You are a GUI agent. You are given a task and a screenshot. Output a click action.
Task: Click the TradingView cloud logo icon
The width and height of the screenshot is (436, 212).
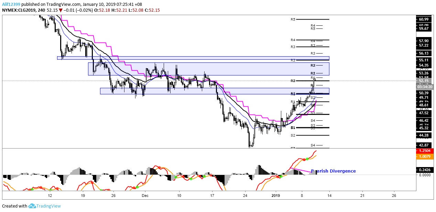(x=33, y=206)
